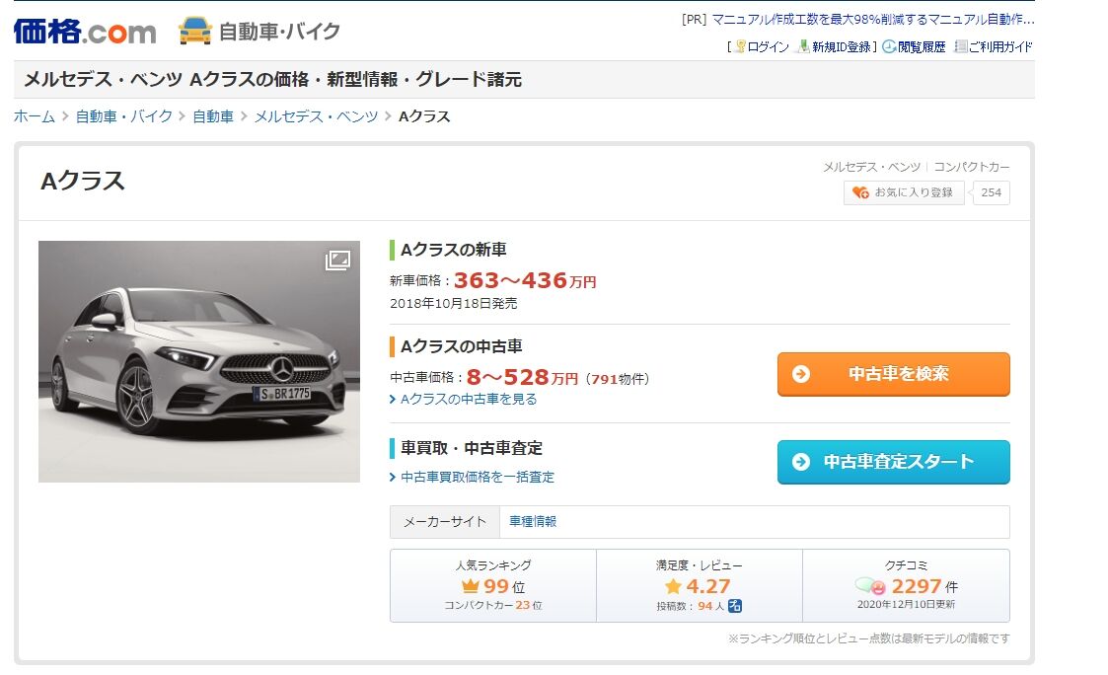1108x675 pixels.
Task: Add the A-Class to favorites (お気に入り登録)
Action: click(x=904, y=192)
